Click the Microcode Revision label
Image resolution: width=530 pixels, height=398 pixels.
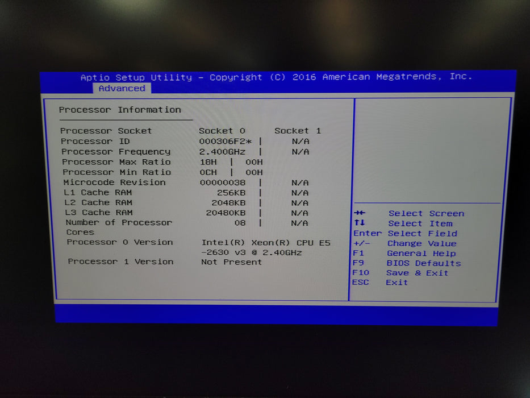click(x=114, y=182)
